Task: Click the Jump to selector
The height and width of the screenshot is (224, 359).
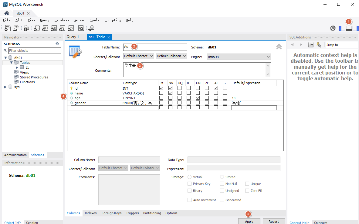Action: click(332, 45)
